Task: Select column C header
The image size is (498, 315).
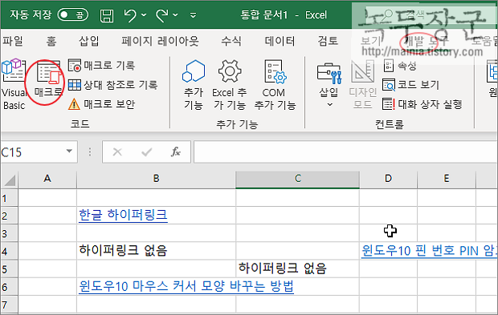Action: coord(297,179)
